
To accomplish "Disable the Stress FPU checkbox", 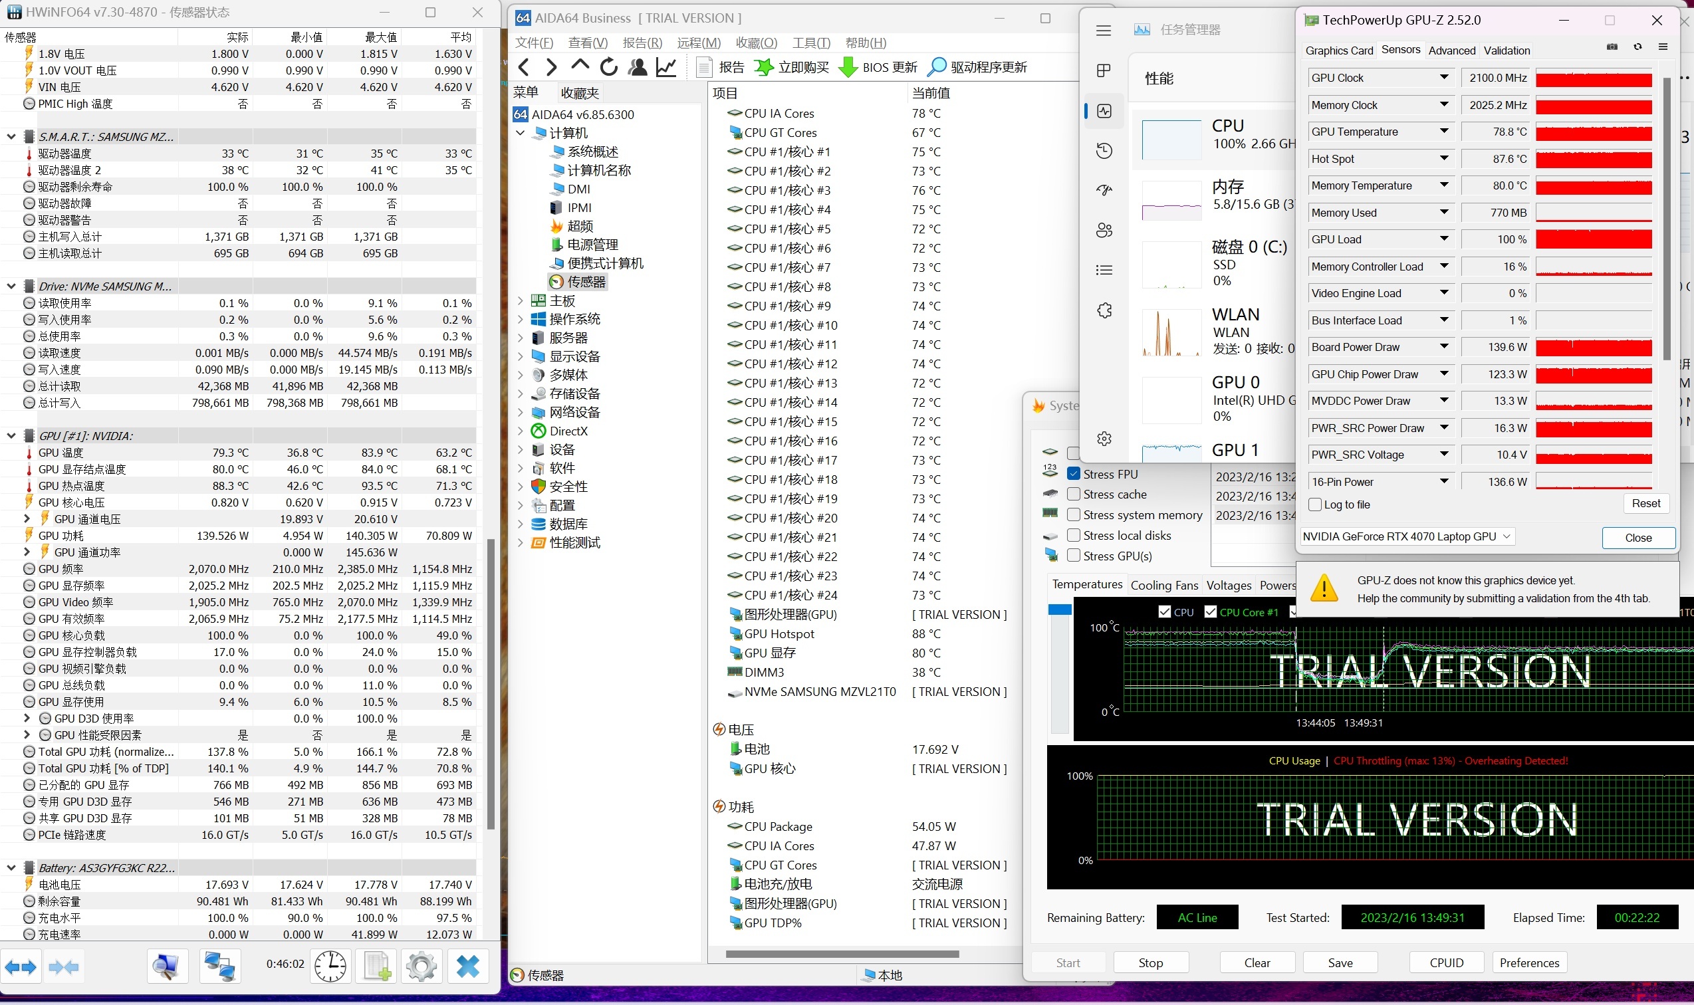I will pos(1074,474).
